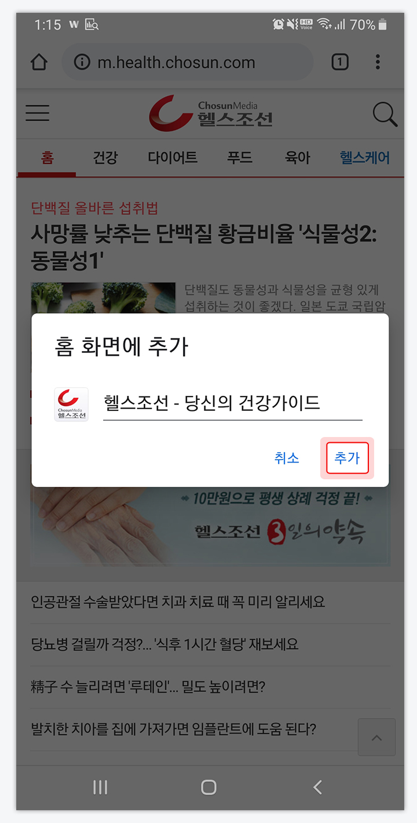417x823 pixels.
Task: Open the tab switcher showing 1 tab
Action: click(x=340, y=62)
